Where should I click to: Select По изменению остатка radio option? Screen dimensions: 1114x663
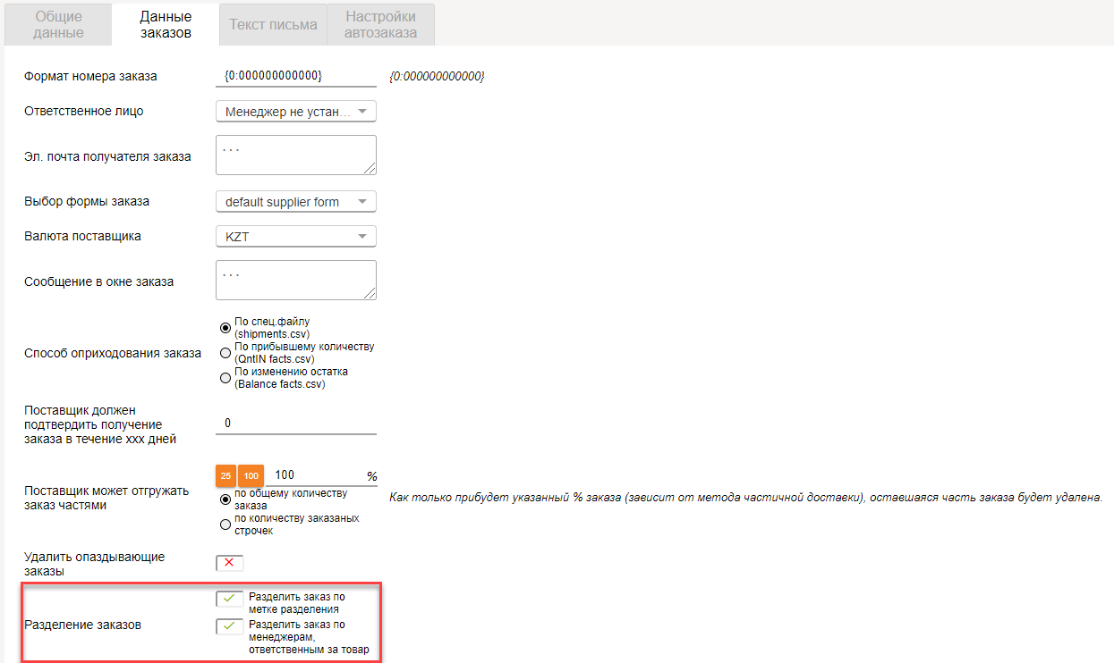pyautogui.click(x=225, y=378)
